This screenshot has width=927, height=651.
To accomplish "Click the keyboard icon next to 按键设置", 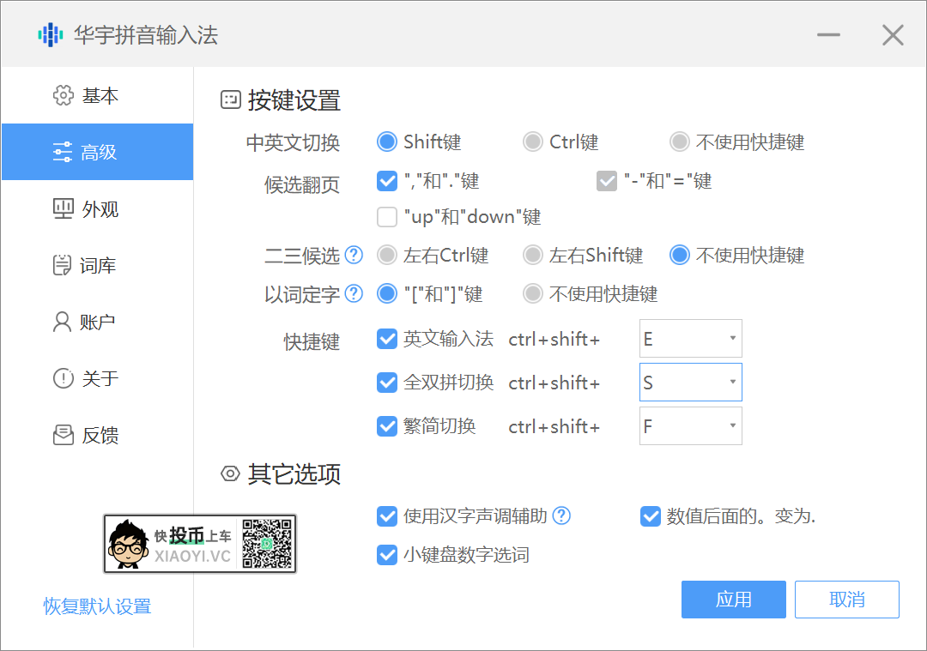I will (231, 99).
